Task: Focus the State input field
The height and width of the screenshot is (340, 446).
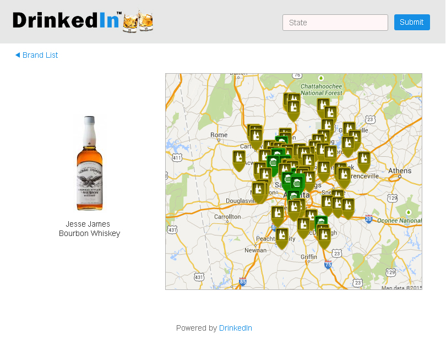Action: (x=335, y=23)
